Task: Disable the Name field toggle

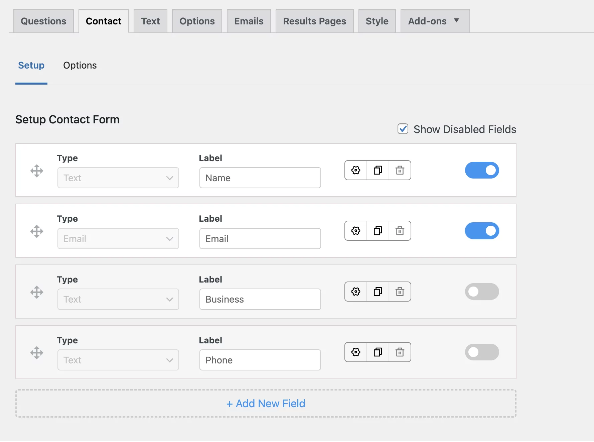Action: tap(482, 171)
